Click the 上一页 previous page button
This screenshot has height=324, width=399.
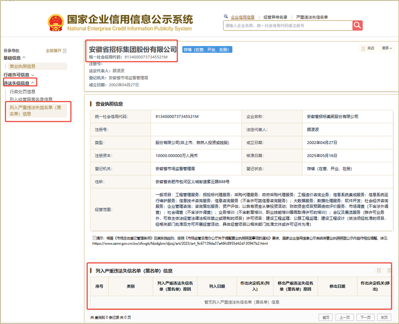click(x=345, y=317)
